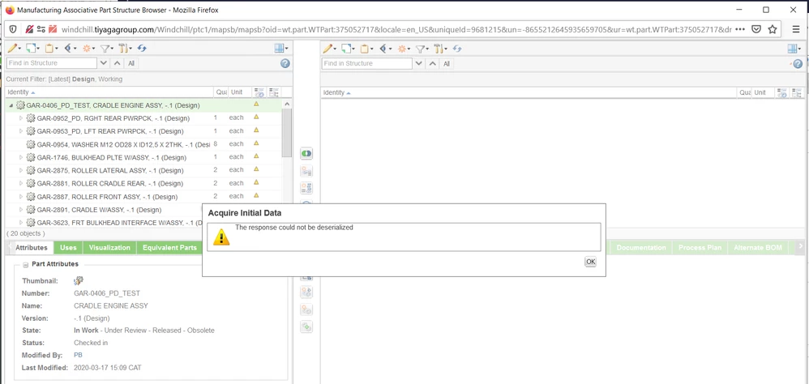Click the right pane All search button

447,63
